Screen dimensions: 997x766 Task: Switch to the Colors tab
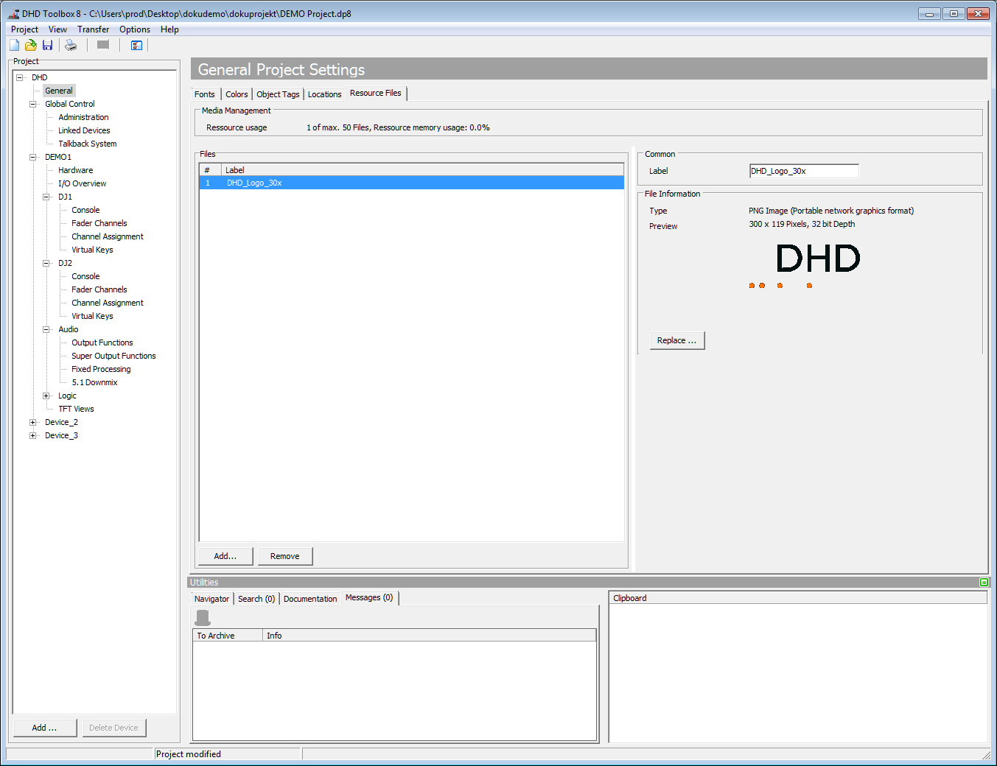(x=237, y=94)
